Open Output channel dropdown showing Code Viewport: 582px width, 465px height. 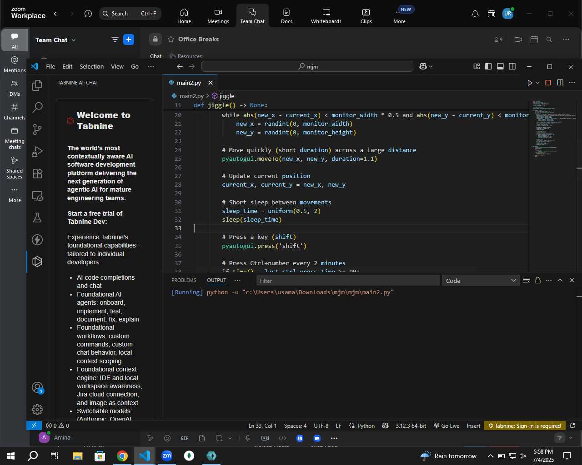tap(481, 281)
